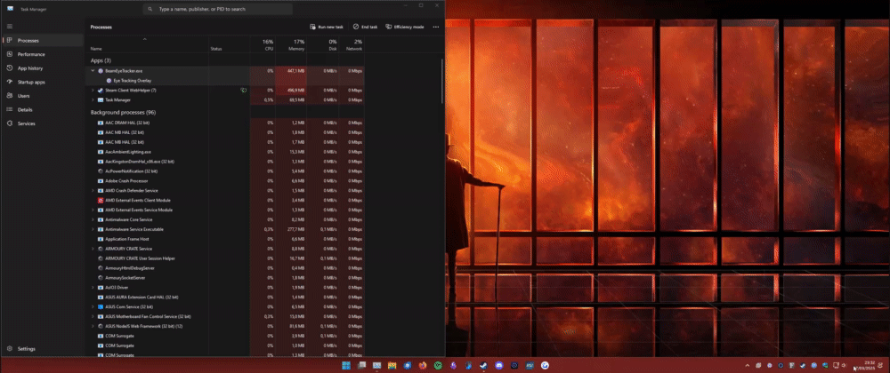890x373 pixels.
Task: Expand ARMOURY CRATE Service row
Action: pyautogui.click(x=93, y=249)
